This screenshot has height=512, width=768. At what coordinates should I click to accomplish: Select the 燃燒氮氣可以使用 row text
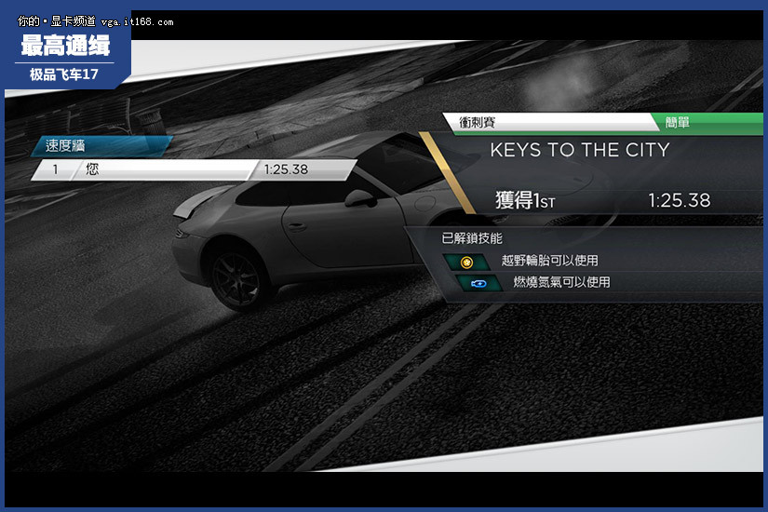click(561, 282)
